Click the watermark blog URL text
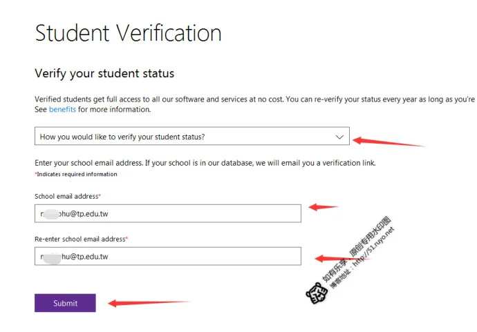Viewport: 477px width, 332px height. point(364,262)
